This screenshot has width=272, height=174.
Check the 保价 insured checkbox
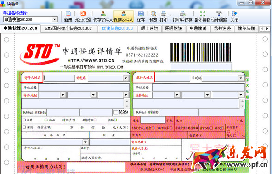[x=24, y=127]
